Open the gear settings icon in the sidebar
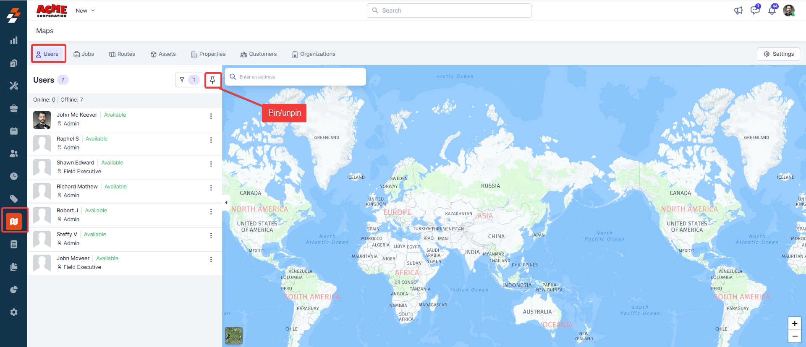806x347 pixels. pos(14,312)
